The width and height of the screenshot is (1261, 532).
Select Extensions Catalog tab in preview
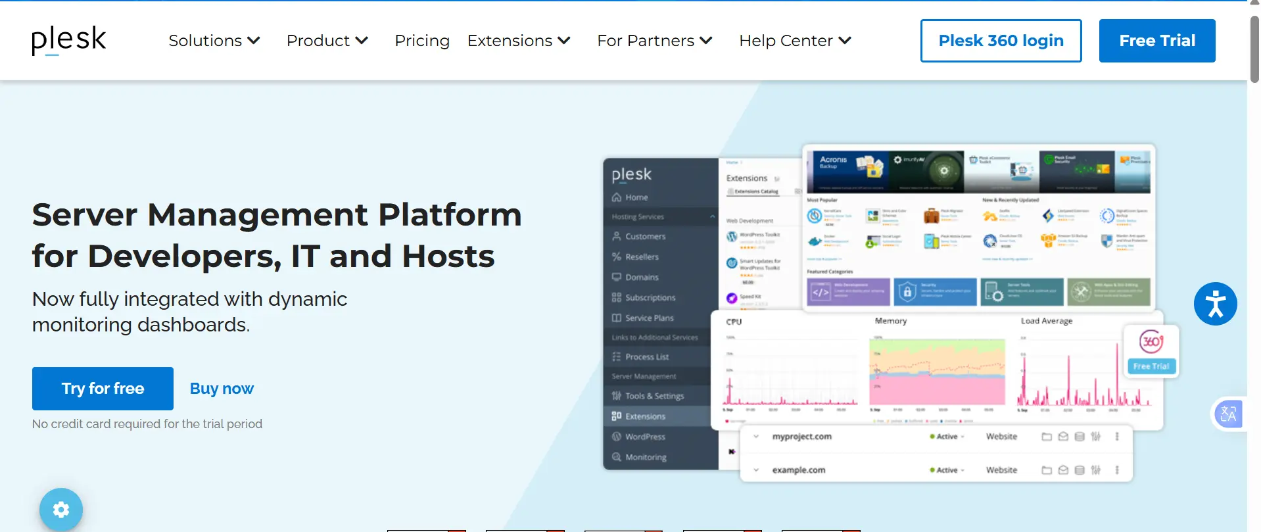point(753,191)
